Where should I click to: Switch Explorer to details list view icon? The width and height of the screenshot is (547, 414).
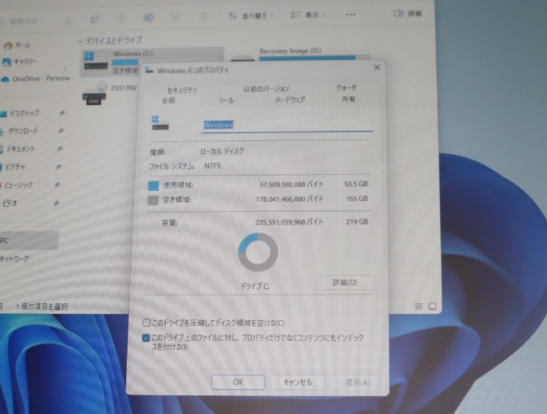pos(418,306)
